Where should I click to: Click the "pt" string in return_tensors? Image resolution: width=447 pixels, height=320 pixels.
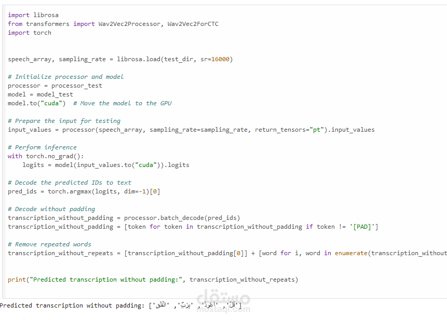click(x=317, y=130)
